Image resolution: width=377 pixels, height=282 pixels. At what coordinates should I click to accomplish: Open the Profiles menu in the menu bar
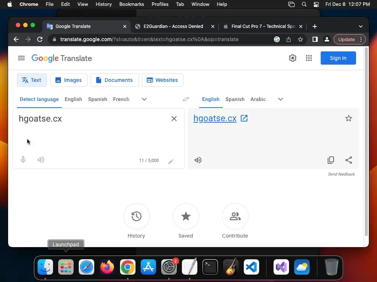[160, 4]
